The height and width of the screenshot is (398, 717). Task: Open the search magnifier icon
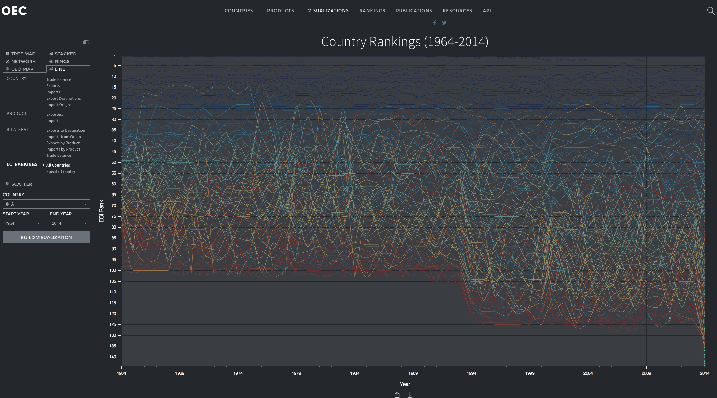(x=710, y=11)
